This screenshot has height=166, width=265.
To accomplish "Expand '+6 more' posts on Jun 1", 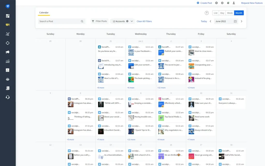I will tap(131, 88).
